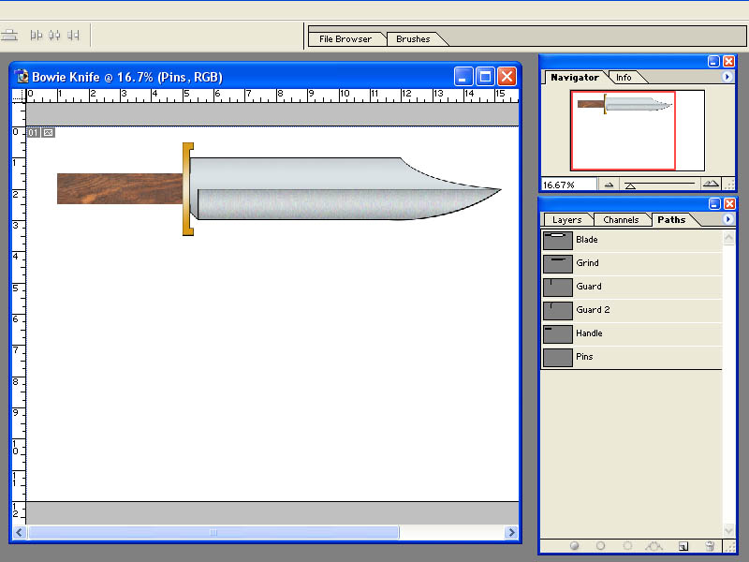Switch to the Layers tab
Image resolution: width=749 pixels, height=562 pixels.
tap(567, 220)
